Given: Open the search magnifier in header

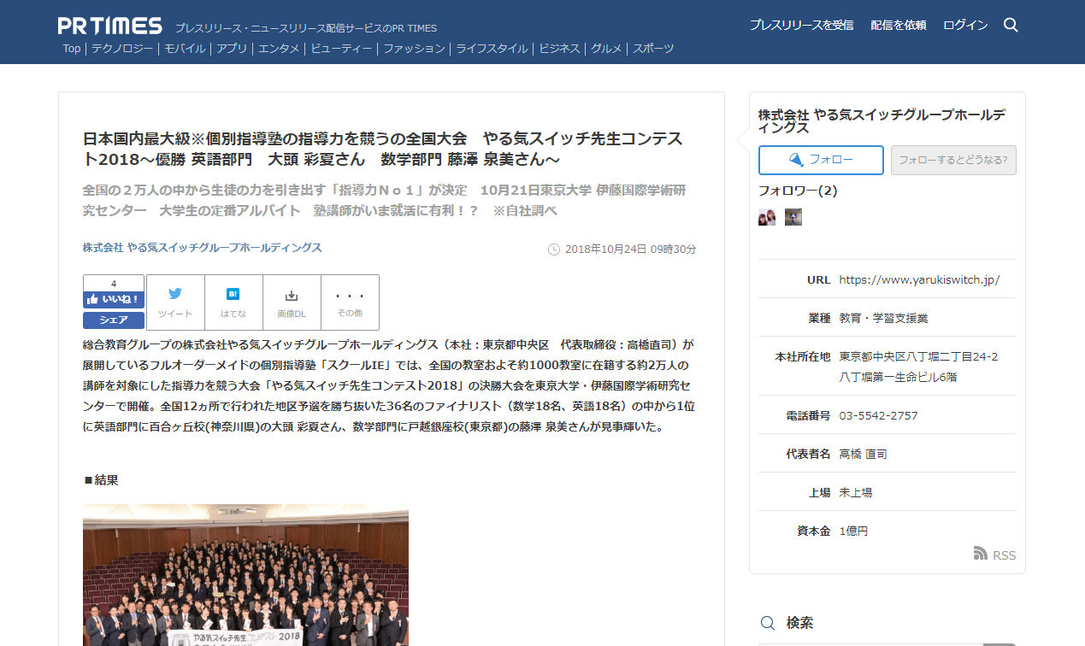Looking at the screenshot, I should point(1011,25).
